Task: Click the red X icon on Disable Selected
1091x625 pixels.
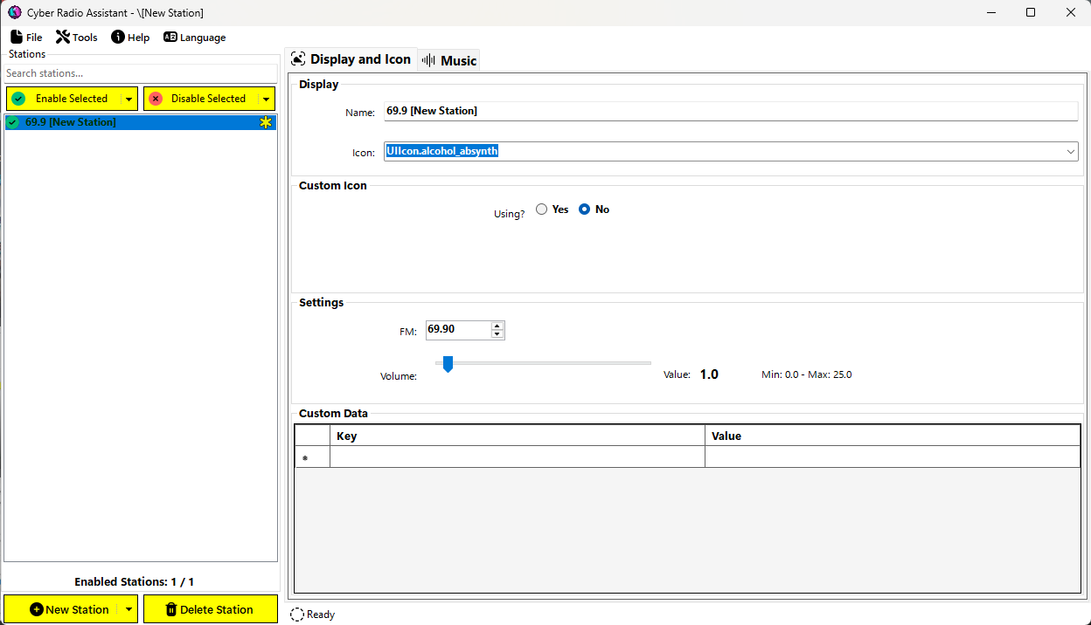Action: tap(156, 99)
